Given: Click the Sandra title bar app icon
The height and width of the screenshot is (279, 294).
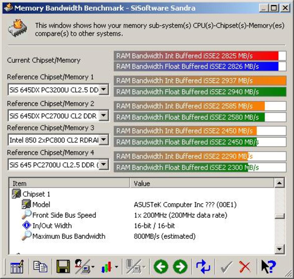Looking at the screenshot, I should pyautogui.click(x=8, y=8).
